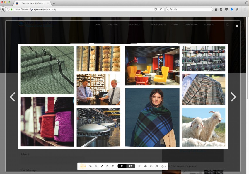Jump to the first page using rewind arrows
Image resolution: width=249 pixels, height=174 pixels.
pos(113,166)
